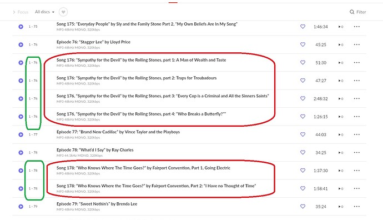
Task: Play Sympathy for the Devil part 2
Action: [21, 81]
